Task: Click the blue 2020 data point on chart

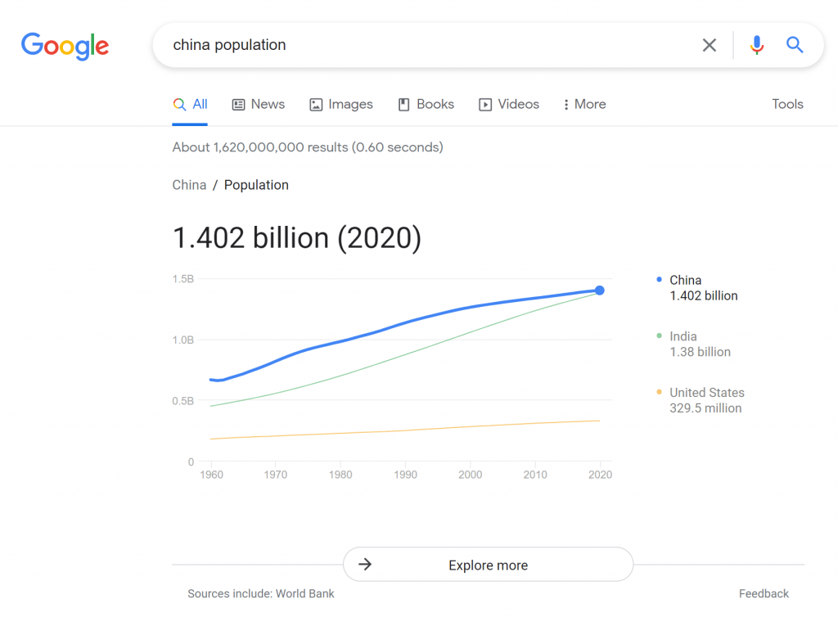Action: coord(600,290)
